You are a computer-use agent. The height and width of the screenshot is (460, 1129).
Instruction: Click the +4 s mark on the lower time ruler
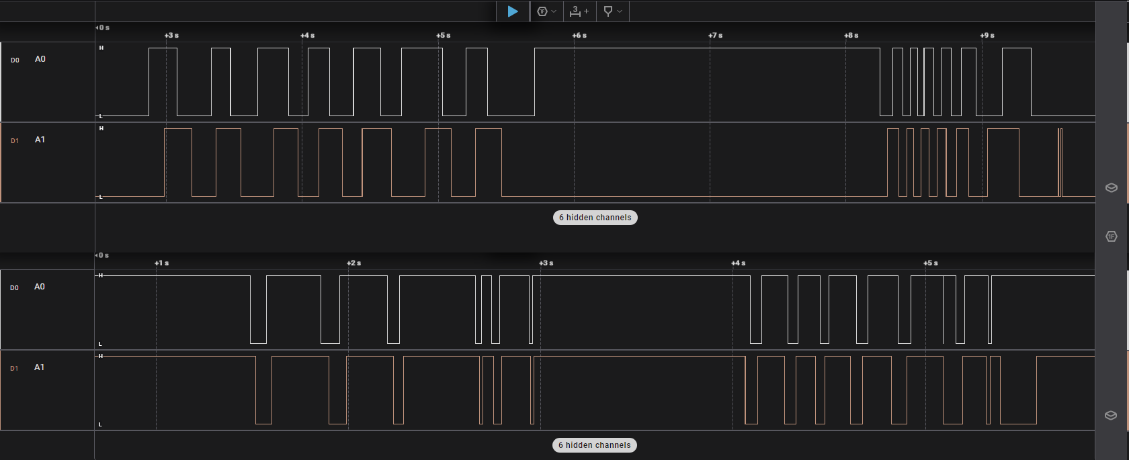coord(738,263)
